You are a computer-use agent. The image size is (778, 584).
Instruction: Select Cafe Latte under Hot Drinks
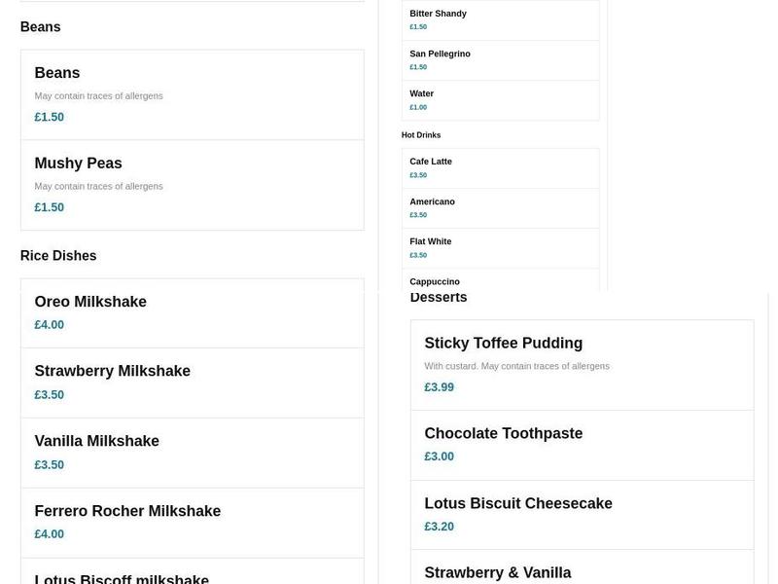[500, 168]
